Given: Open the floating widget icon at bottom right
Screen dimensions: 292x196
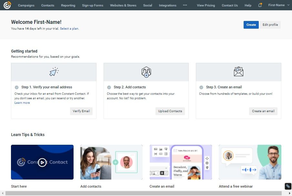Looking at the screenshot, I should pos(288,186).
